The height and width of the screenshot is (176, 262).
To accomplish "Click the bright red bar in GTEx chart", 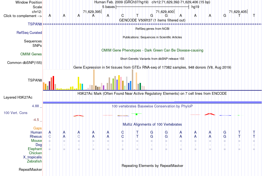I will click(x=54, y=83).
